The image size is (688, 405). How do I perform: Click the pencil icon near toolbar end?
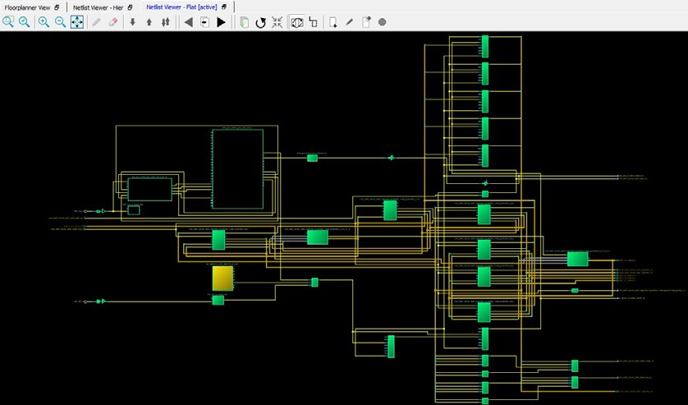[349, 22]
